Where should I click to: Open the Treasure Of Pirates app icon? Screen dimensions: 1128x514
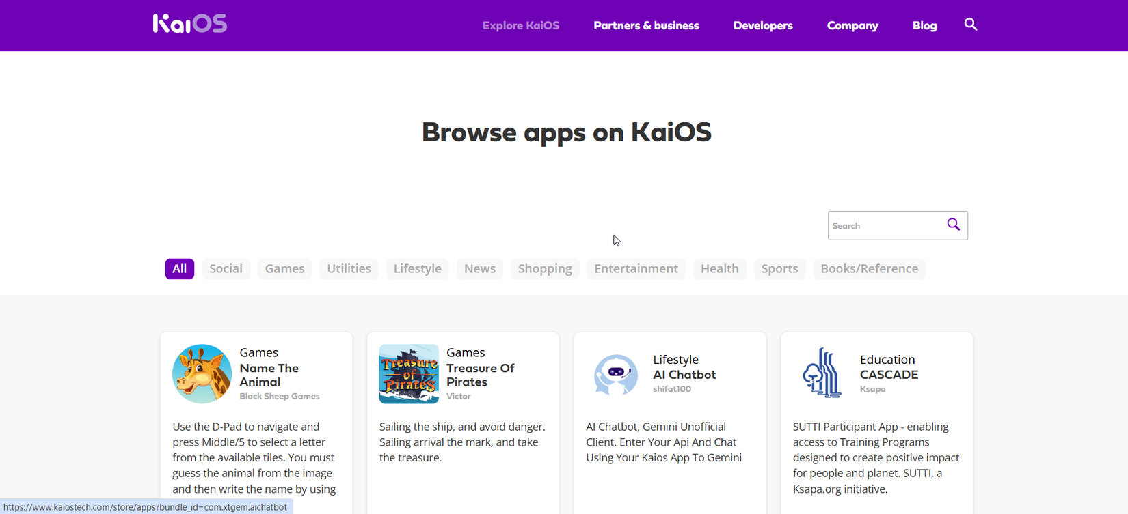click(409, 373)
